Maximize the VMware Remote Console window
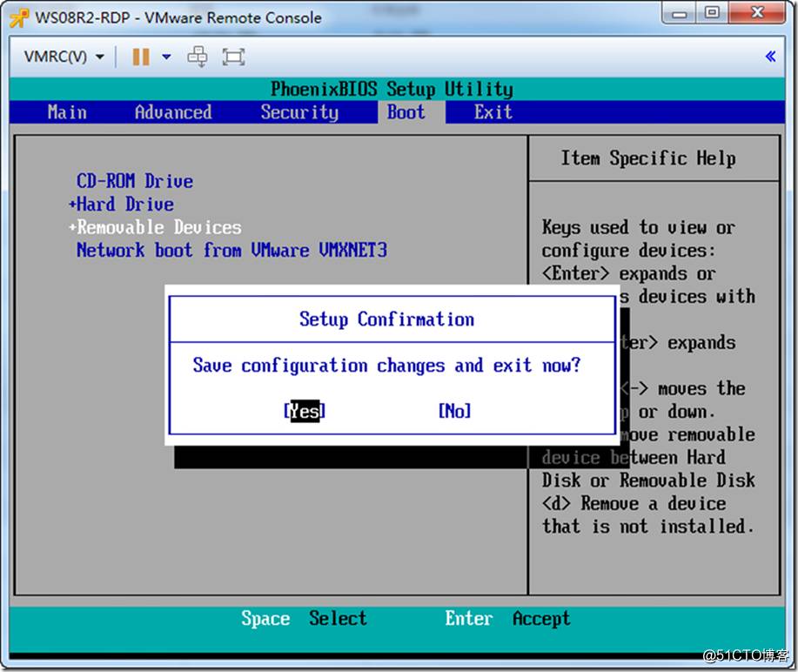 712,14
